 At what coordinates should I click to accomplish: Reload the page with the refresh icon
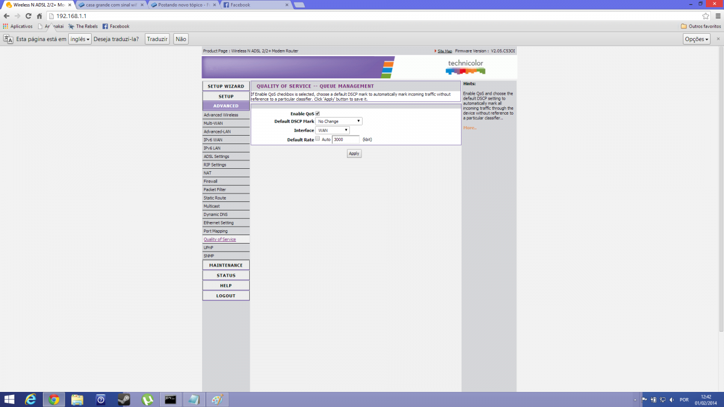(x=28, y=16)
